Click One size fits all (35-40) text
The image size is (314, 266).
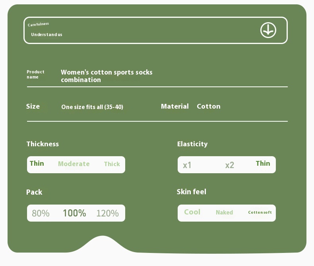tap(92, 107)
